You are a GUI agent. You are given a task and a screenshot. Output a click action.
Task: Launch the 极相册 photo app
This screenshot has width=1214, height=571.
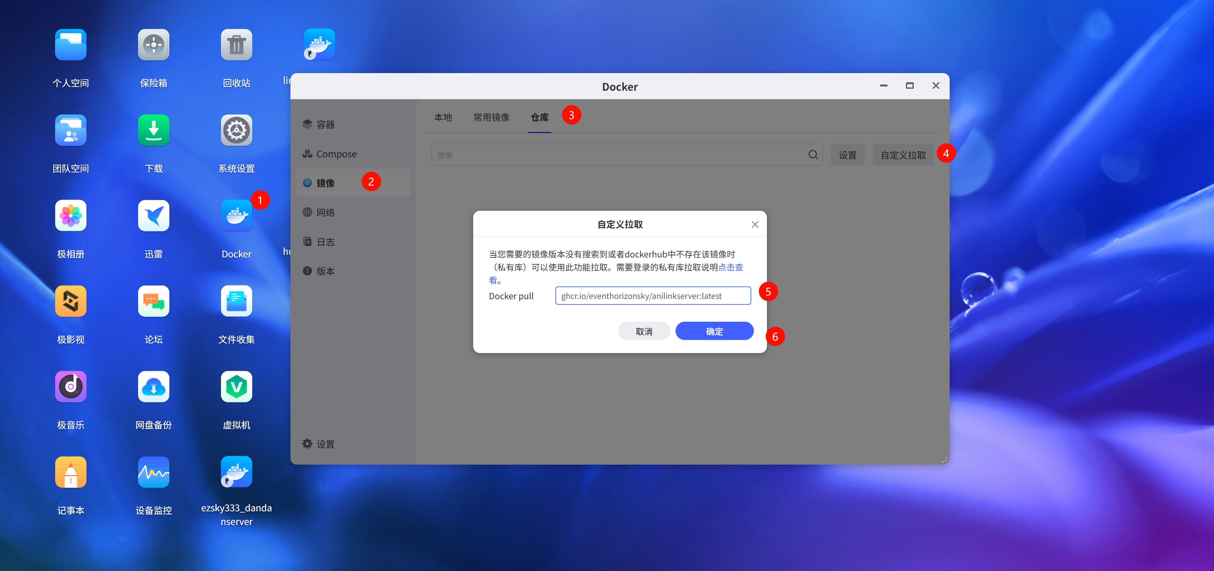pos(71,216)
